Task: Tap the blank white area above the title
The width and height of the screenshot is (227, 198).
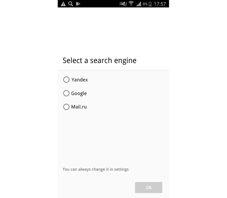Action: coord(113,30)
